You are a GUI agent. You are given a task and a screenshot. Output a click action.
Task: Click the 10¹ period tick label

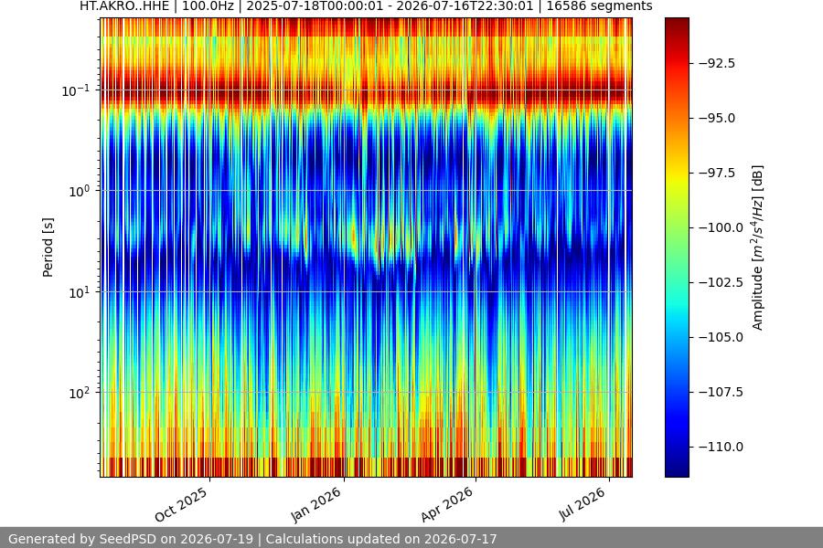pos(80,292)
